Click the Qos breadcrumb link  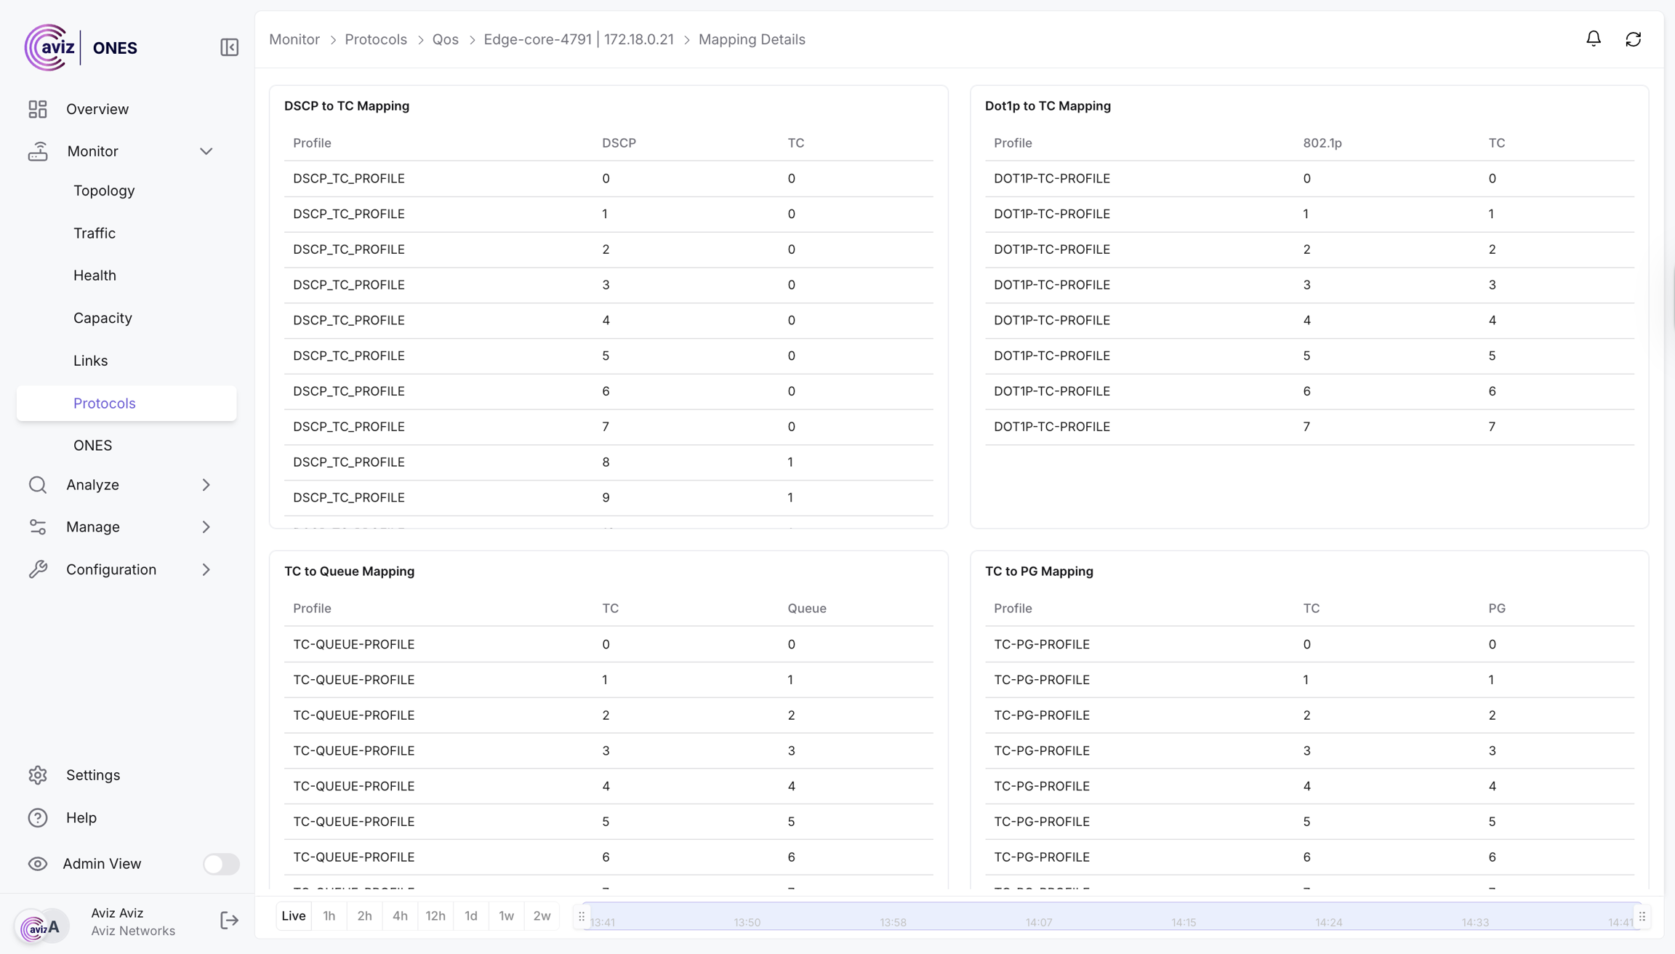pos(445,39)
